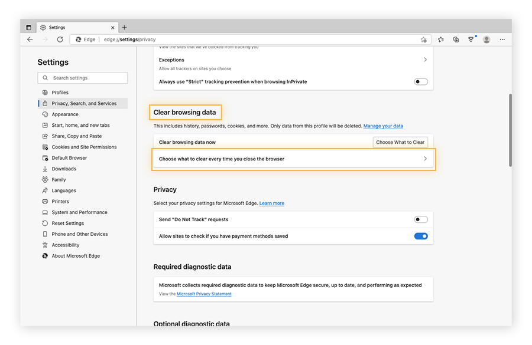532x345 pixels.
Task: Click the profile avatar icon
Action: tap(486, 40)
